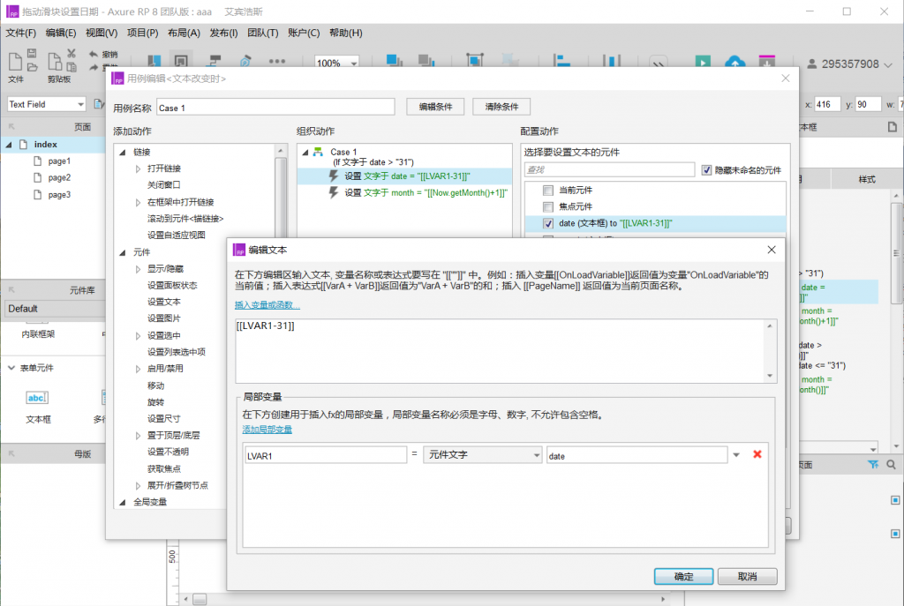
Task: Click the generate HTML download icon
Action: pos(767,61)
